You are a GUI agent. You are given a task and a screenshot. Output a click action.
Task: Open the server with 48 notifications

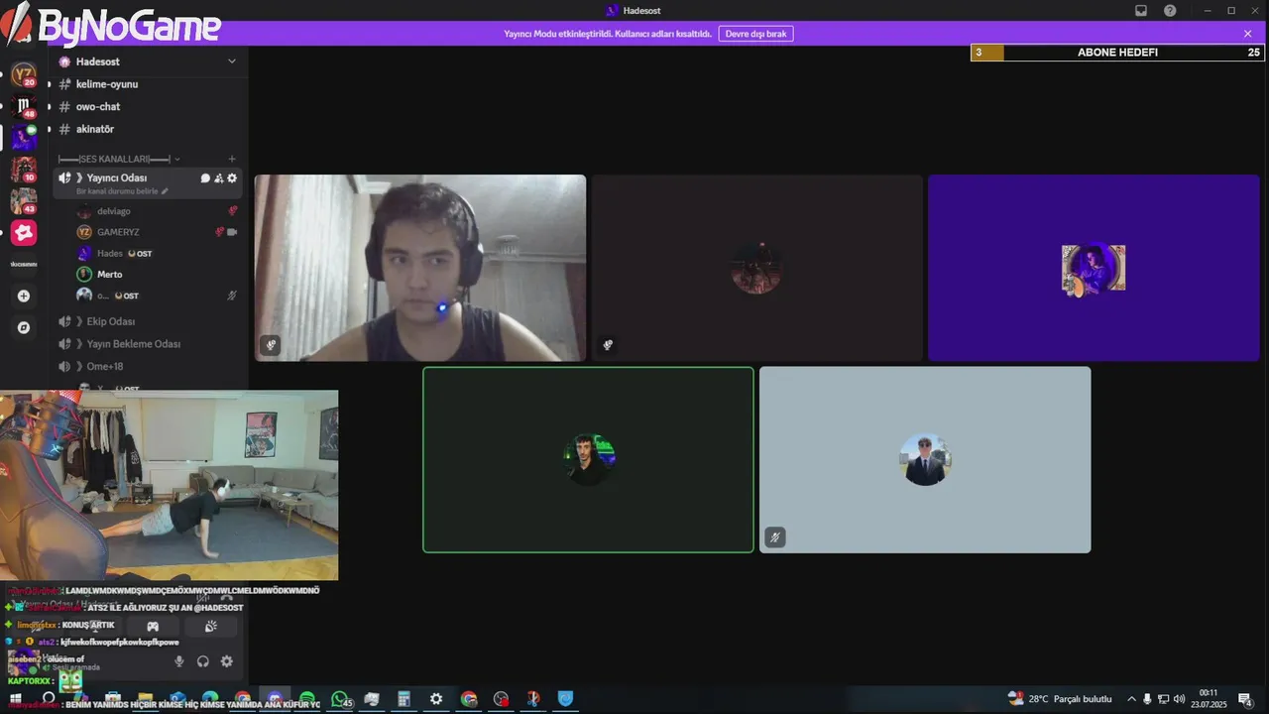[24, 106]
